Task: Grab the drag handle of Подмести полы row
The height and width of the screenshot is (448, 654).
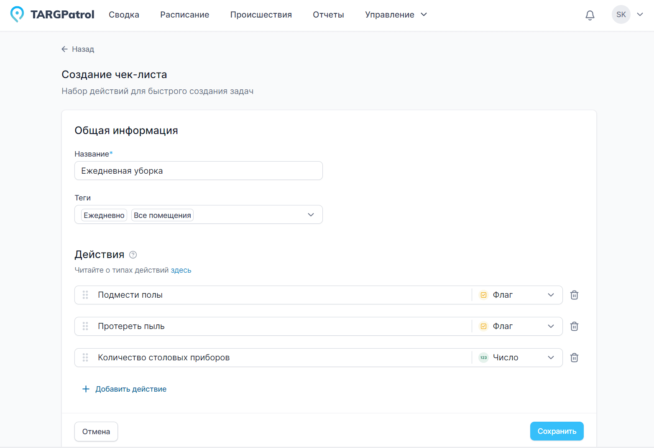Action: click(x=85, y=295)
